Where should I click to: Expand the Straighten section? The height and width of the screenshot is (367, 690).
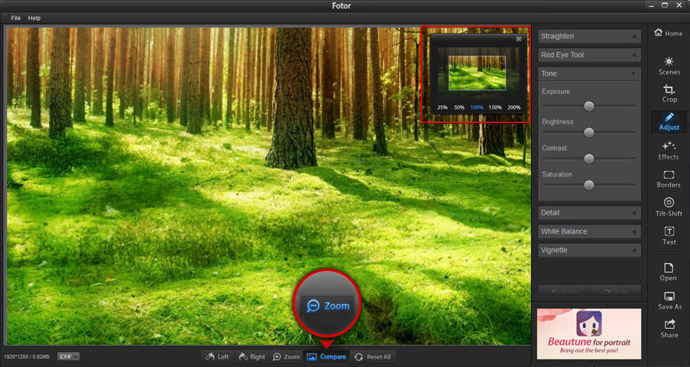coord(589,36)
